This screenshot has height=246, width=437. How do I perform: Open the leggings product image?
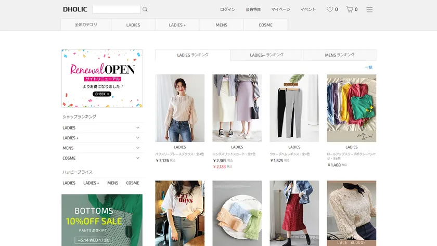pos(294,108)
